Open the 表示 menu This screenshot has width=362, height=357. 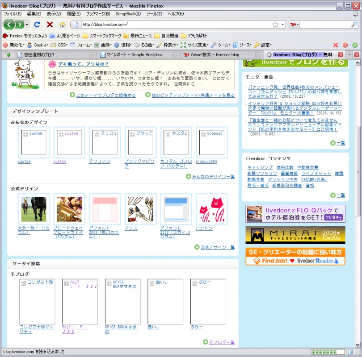(54, 14)
